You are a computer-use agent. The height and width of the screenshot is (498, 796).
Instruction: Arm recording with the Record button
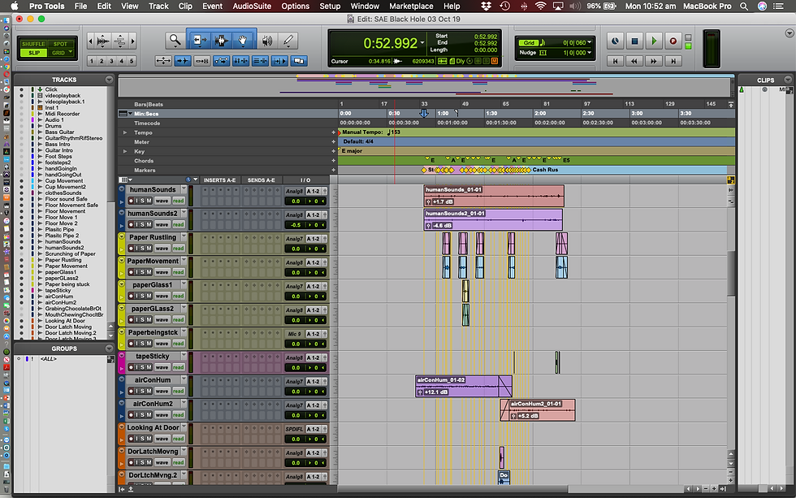tap(673, 41)
